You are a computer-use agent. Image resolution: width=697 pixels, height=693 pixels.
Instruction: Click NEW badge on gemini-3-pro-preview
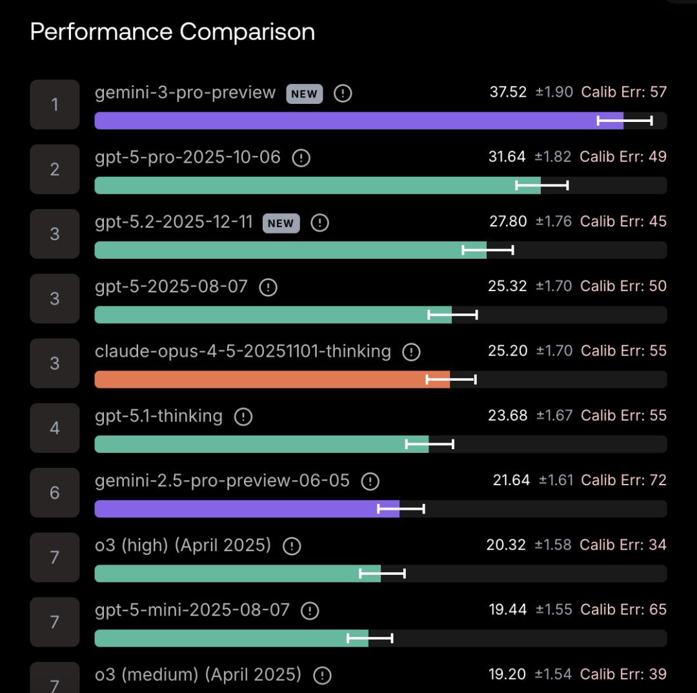click(304, 94)
